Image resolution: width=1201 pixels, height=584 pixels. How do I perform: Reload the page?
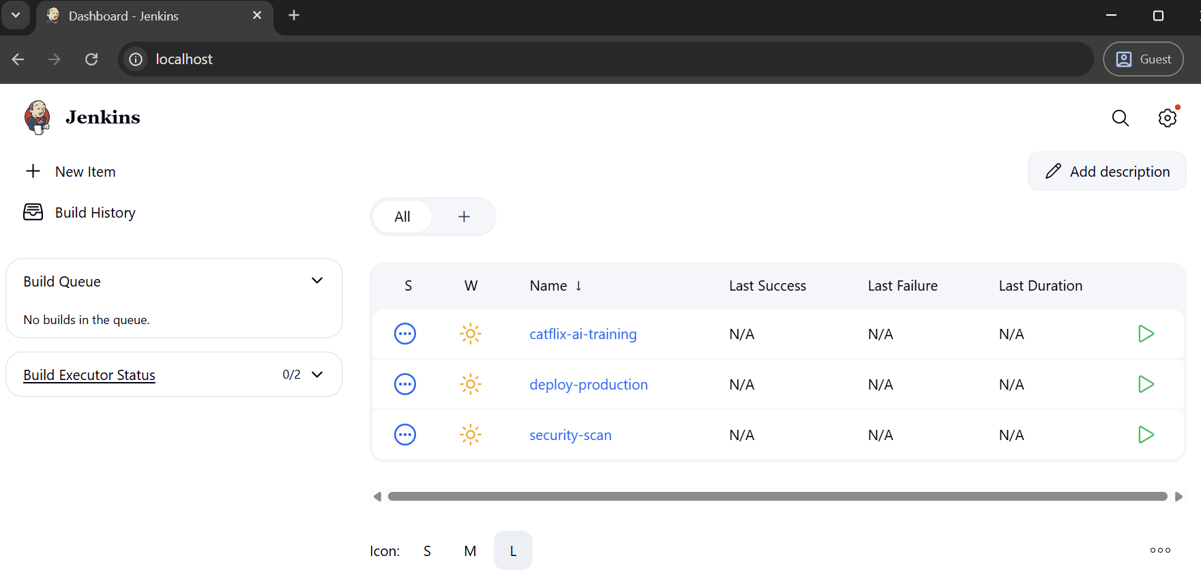click(91, 59)
